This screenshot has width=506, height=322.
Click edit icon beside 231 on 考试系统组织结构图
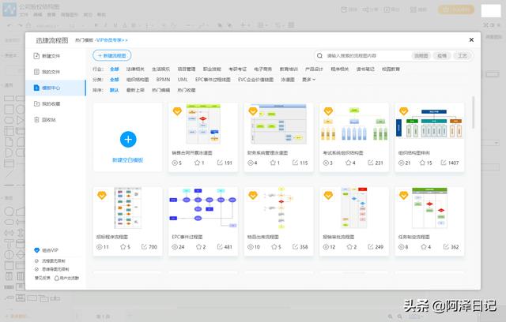click(371, 163)
